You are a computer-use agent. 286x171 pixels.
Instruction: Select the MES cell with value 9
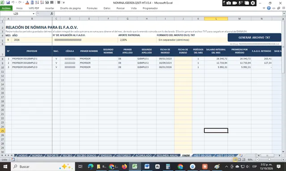tap(8, 40)
